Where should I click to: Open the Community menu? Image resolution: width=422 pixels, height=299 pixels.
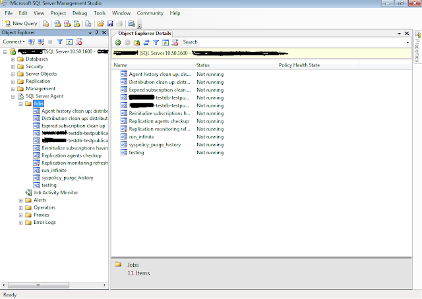click(150, 13)
